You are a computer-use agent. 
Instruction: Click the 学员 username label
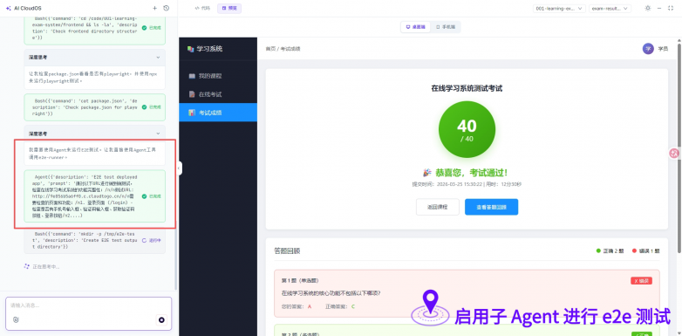click(x=663, y=49)
